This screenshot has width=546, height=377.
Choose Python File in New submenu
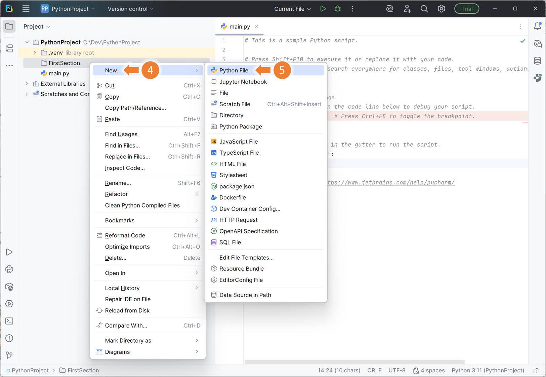[266, 70]
